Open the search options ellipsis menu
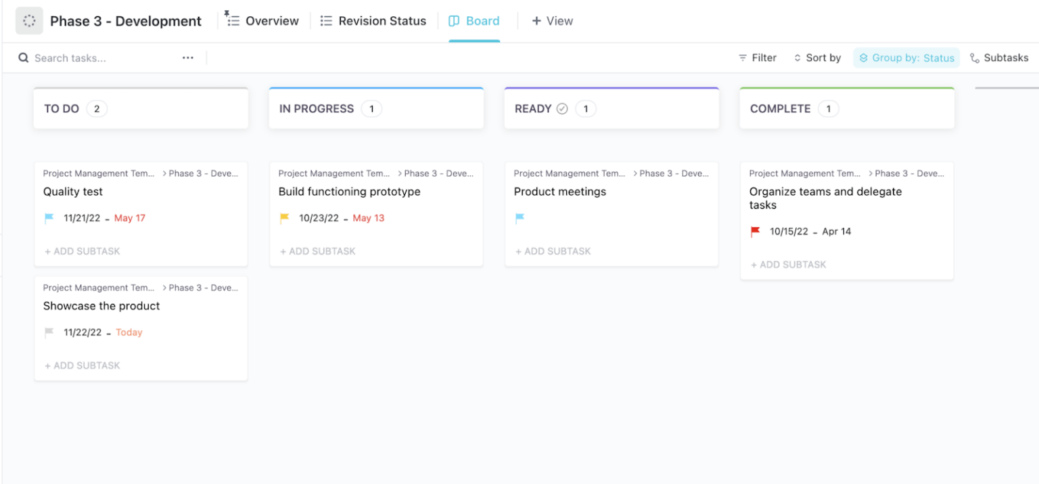The image size is (1039, 484). click(x=187, y=58)
